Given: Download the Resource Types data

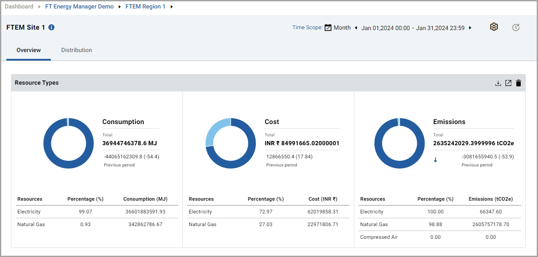Looking at the screenshot, I should 498,83.
